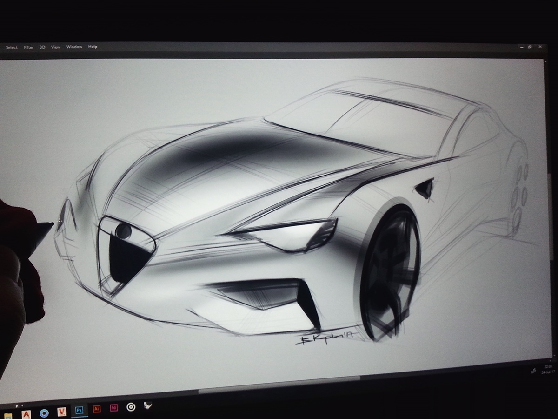
Task: Restore down the Photoshop window
Action: (530, 47)
